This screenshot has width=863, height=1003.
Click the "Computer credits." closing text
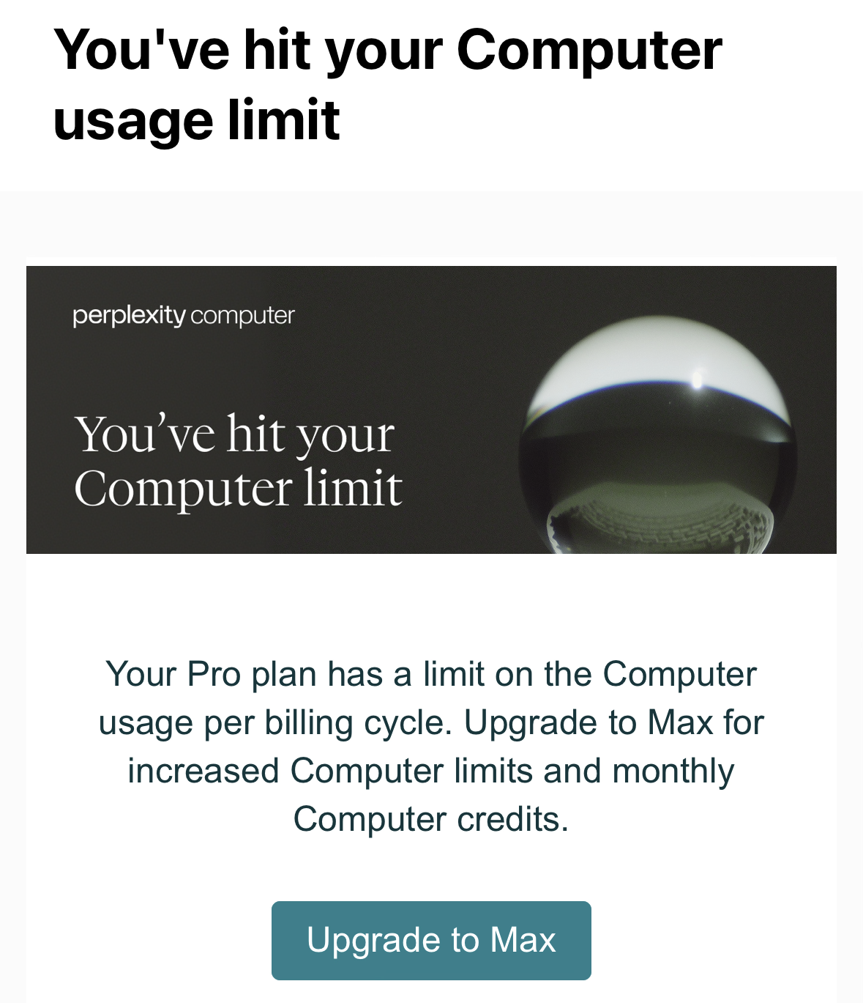point(431,819)
